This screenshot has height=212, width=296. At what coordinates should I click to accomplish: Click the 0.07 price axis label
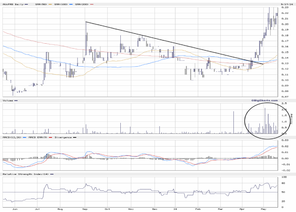coord(284,97)
